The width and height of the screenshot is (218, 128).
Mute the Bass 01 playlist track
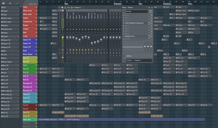pyautogui.click(x=36, y=58)
